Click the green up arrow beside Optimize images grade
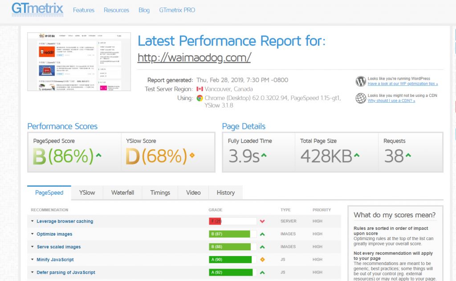Image resolution: width=456 pixels, height=281 pixels. 263,234
